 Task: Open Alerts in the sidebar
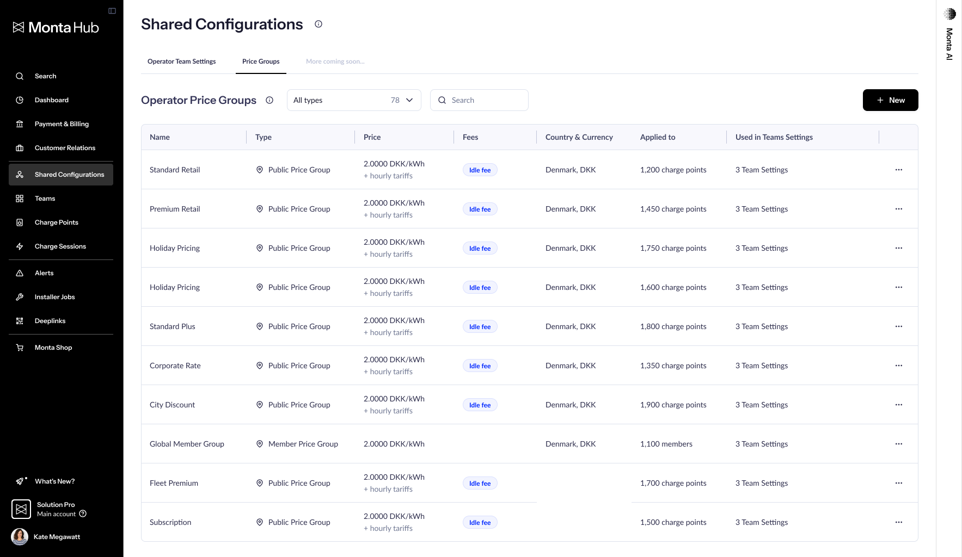click(61, 273)
